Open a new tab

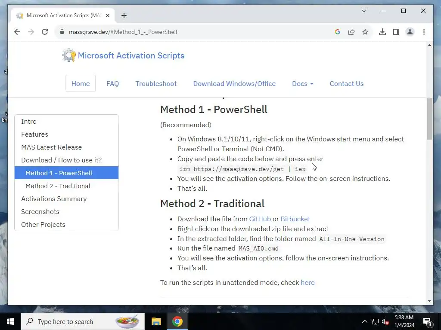(124, 15)
